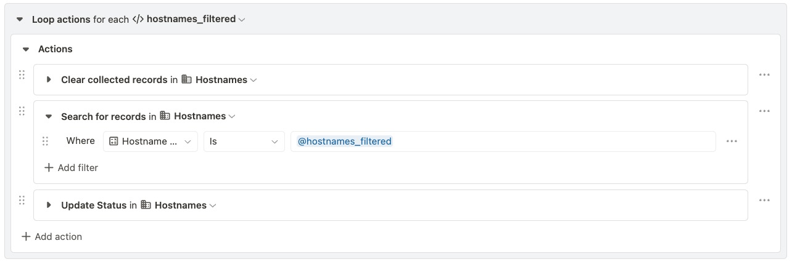Collapse the Actions group
This screenshot has width=792, height=267.
tap(26, 49)
